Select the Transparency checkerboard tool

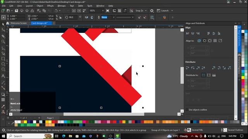point(3,100)
